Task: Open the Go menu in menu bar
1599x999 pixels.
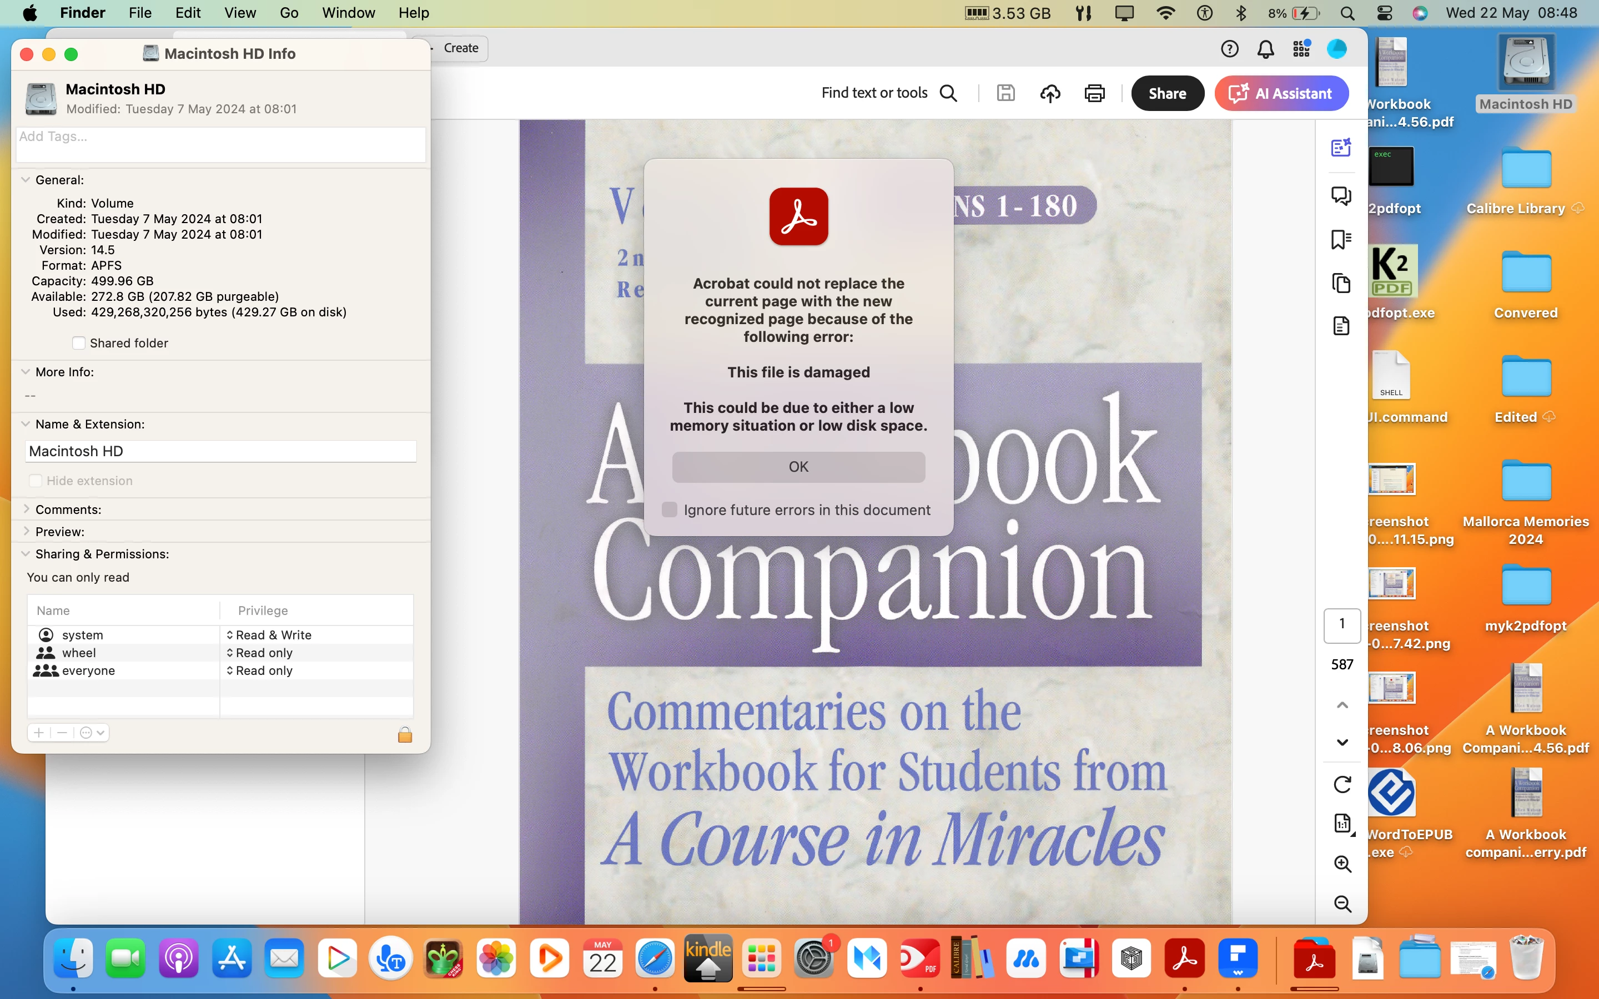Action: click(289, 13)
